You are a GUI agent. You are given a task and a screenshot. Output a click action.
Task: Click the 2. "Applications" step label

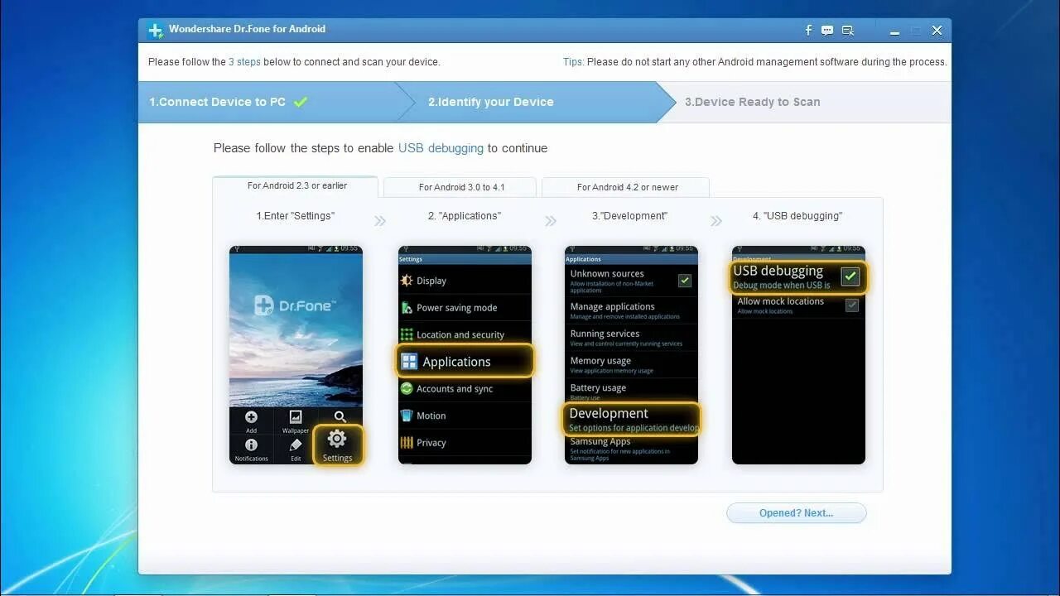(x=465, y=216)
